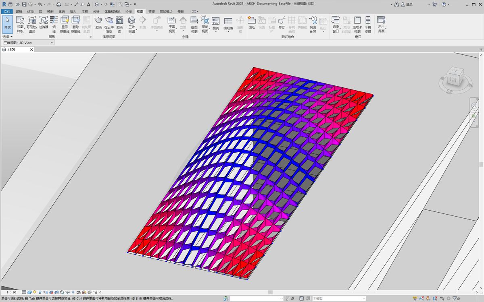Switch to the 结构 (Structure) tab
The image size is (484, 302).
pyautogui.click(x=30, y=12)
